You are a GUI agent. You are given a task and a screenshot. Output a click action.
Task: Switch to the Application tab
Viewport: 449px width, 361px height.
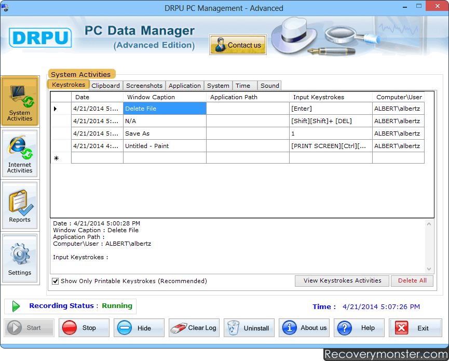click(185, 86)
